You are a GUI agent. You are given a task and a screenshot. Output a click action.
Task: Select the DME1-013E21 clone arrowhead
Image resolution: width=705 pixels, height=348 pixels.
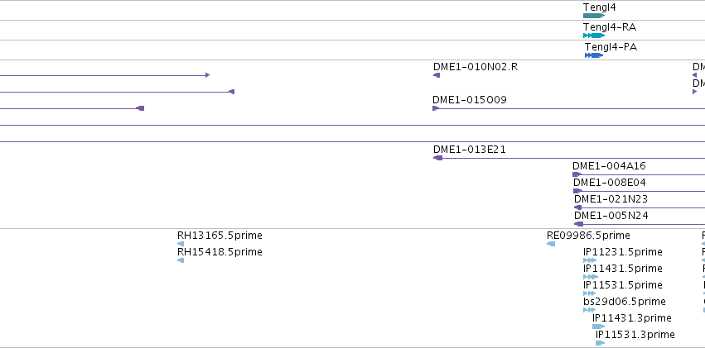438,158
